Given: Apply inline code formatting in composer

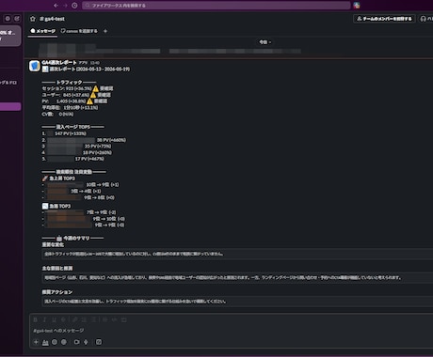Looking at the screenshot, I should (114, 319).
